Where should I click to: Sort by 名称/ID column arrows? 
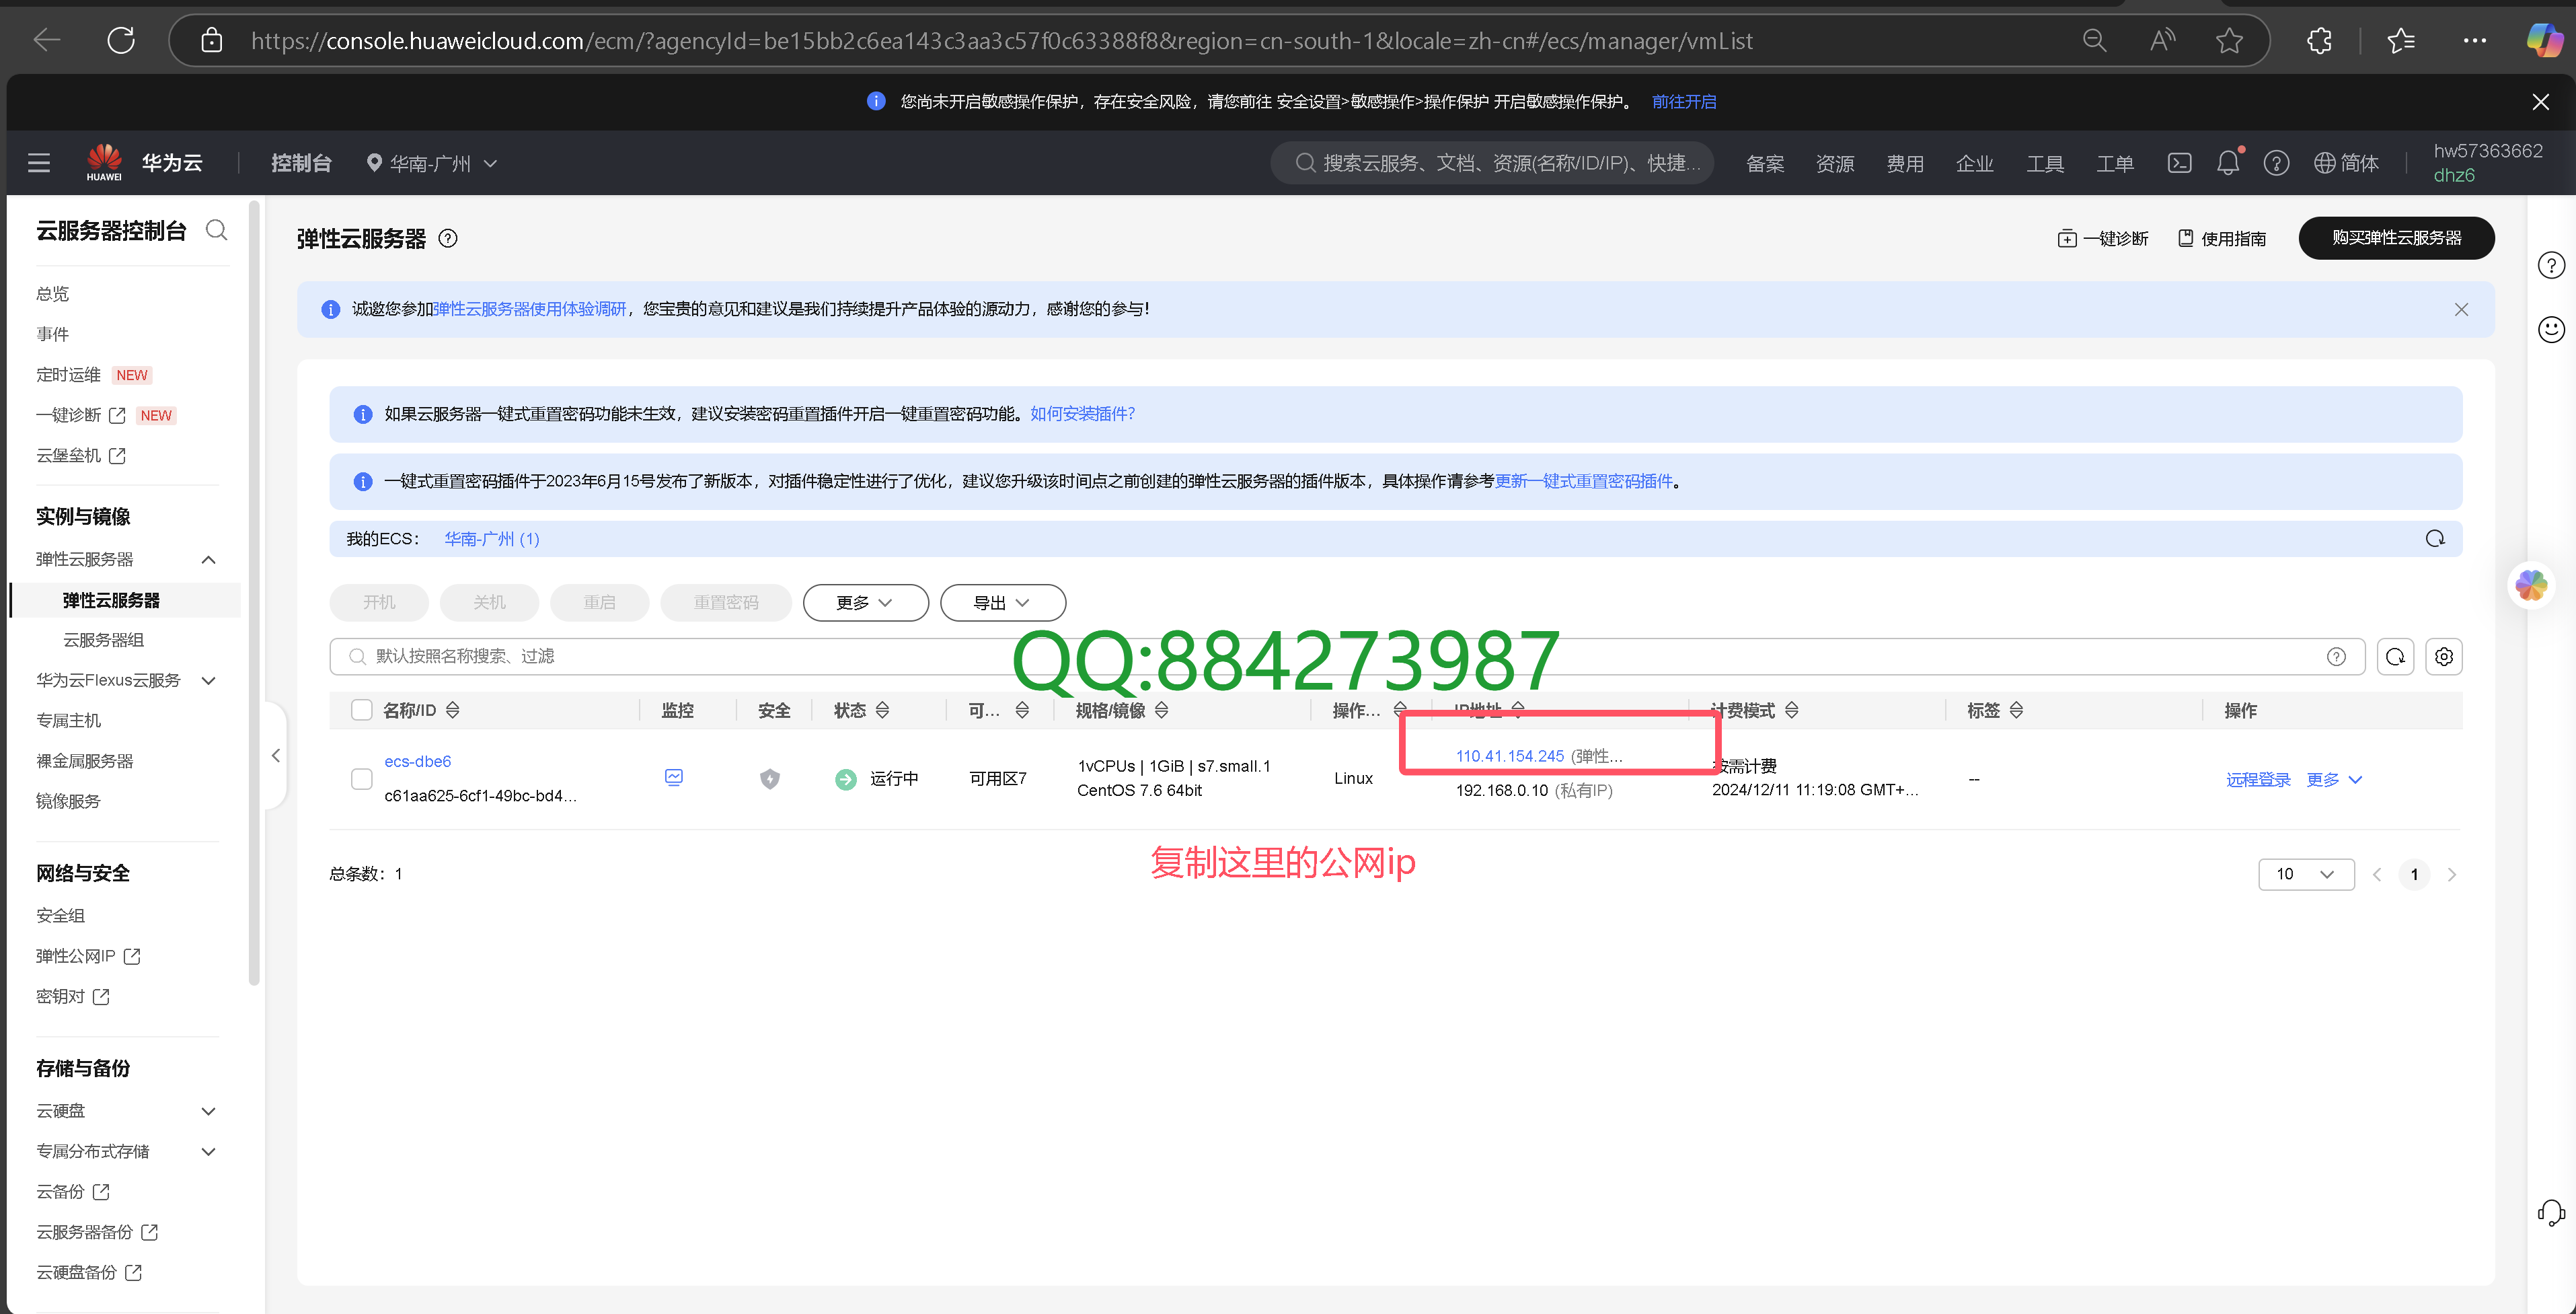coord(453,710)
